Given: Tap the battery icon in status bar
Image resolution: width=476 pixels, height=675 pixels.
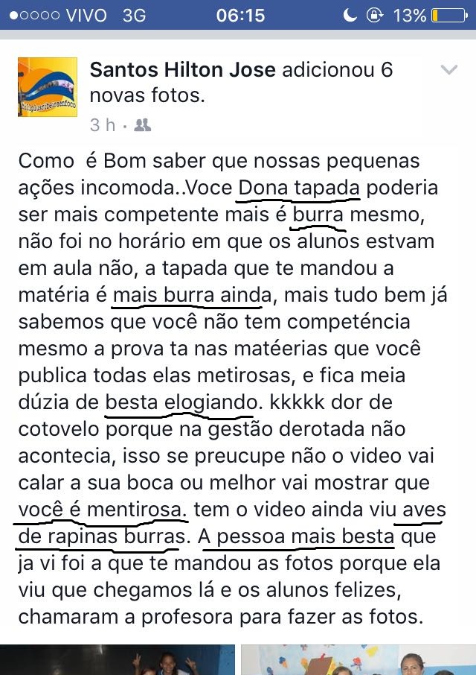Looking at the screenshot, I should (x=449, y=16).
